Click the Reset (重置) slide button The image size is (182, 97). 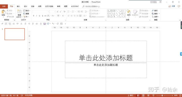click(x=26, y=14)
